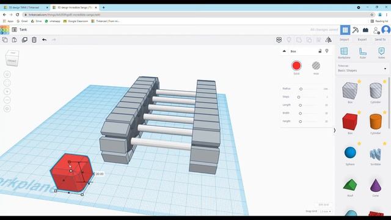Toggle favorite star on the striped Cylinder hole
Viewport: 391px width, 220px height.
tap(384, 81)
